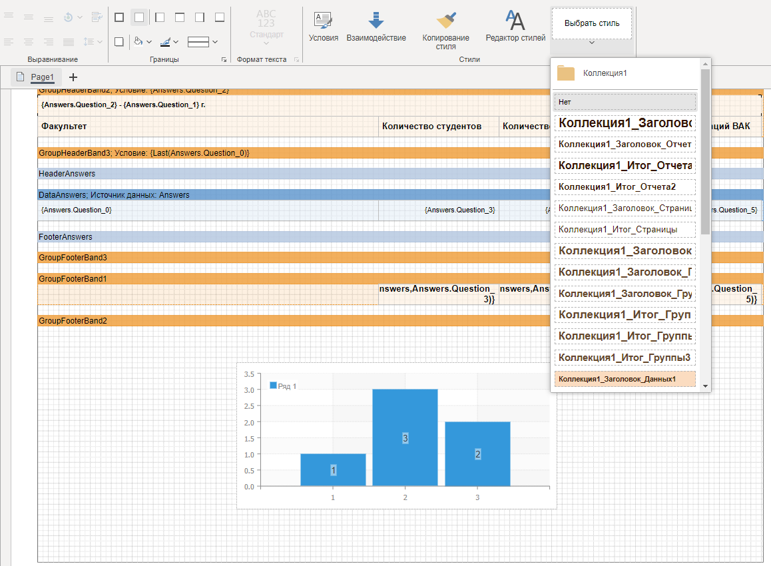Collapse the Выбрать стиль dropdown chevron
This screenshot has height=566, width=771.
[x=591, y=43]
